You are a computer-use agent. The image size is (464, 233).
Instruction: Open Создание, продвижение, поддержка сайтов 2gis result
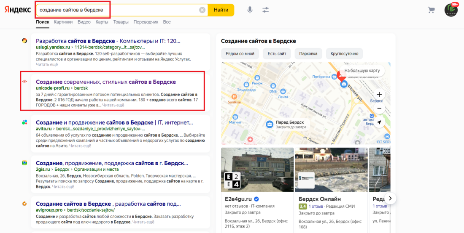112,163
